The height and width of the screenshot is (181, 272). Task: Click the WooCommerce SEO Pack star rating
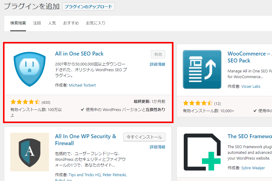(198, 103)
